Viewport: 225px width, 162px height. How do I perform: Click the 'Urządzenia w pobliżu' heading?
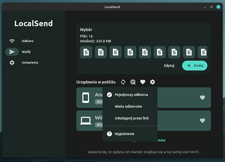(96, 82)
